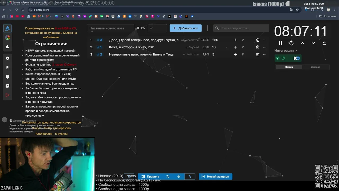Viewport: 339px width, 191px height.
Task: Open browser home page
Action: point(23,10)
